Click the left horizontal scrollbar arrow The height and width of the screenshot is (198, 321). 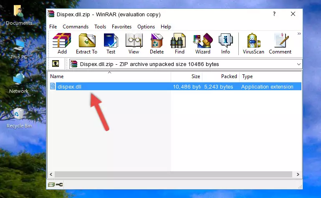(x=51, y=175)
